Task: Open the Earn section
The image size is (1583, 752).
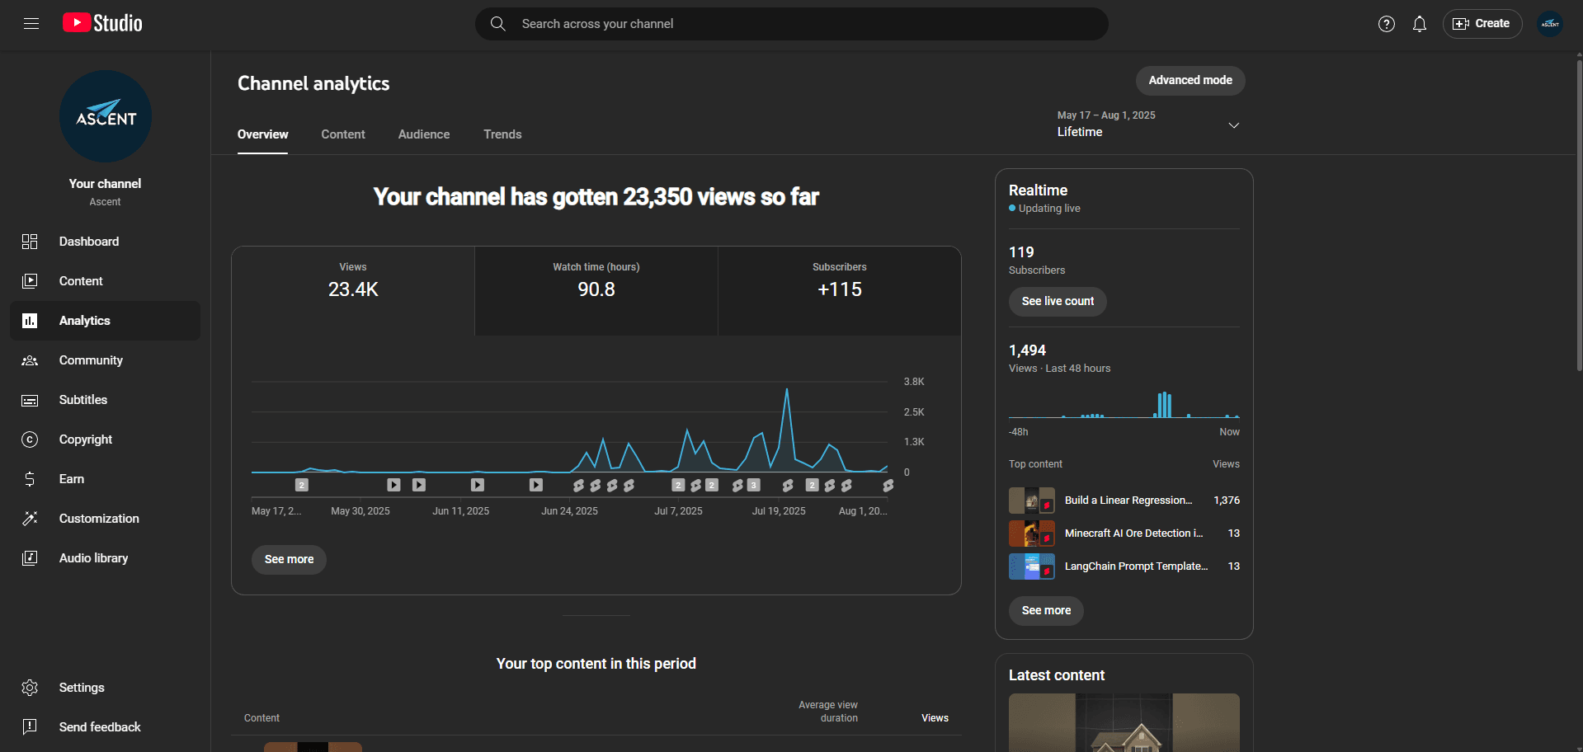Action: coord(72,479)
